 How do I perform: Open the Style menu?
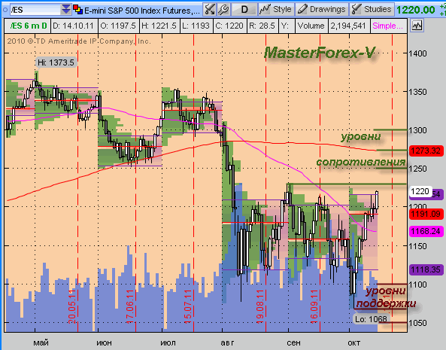pyautogui.click(x=276, y=10)
